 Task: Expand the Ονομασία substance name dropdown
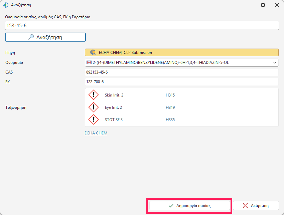pos(275,63)
